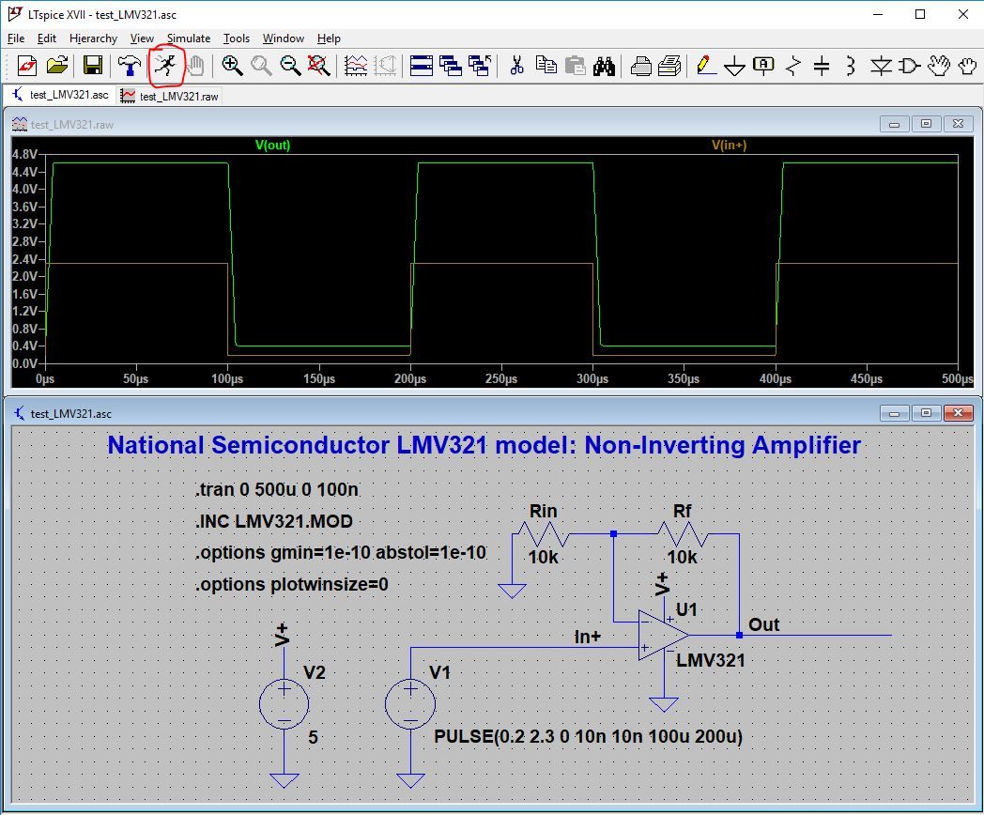This screenshot has width=984, height=815.
Task: Select the Inductor tool
Action: point(851,65)
